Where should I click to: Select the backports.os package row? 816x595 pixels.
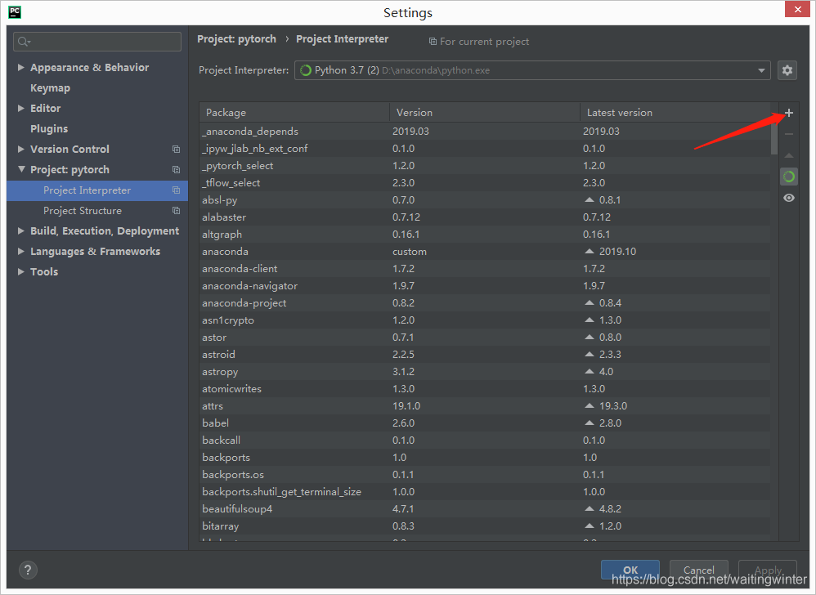(x=485, y=474)
